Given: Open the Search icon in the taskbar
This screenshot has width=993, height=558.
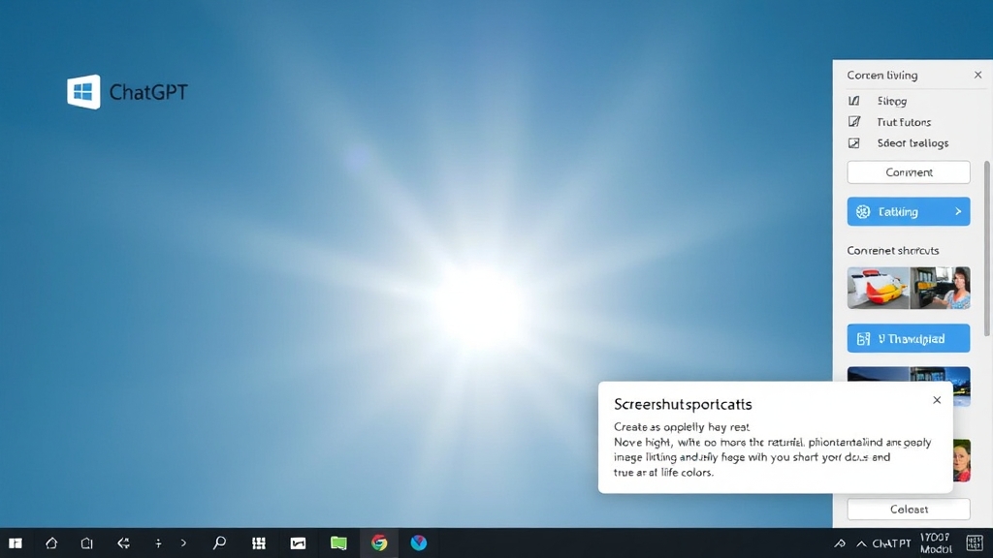Looking at the screenshot, I should tap(219, 543).
